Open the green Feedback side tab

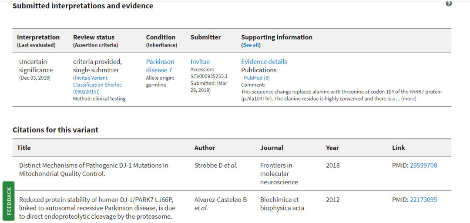click(9, 201)
